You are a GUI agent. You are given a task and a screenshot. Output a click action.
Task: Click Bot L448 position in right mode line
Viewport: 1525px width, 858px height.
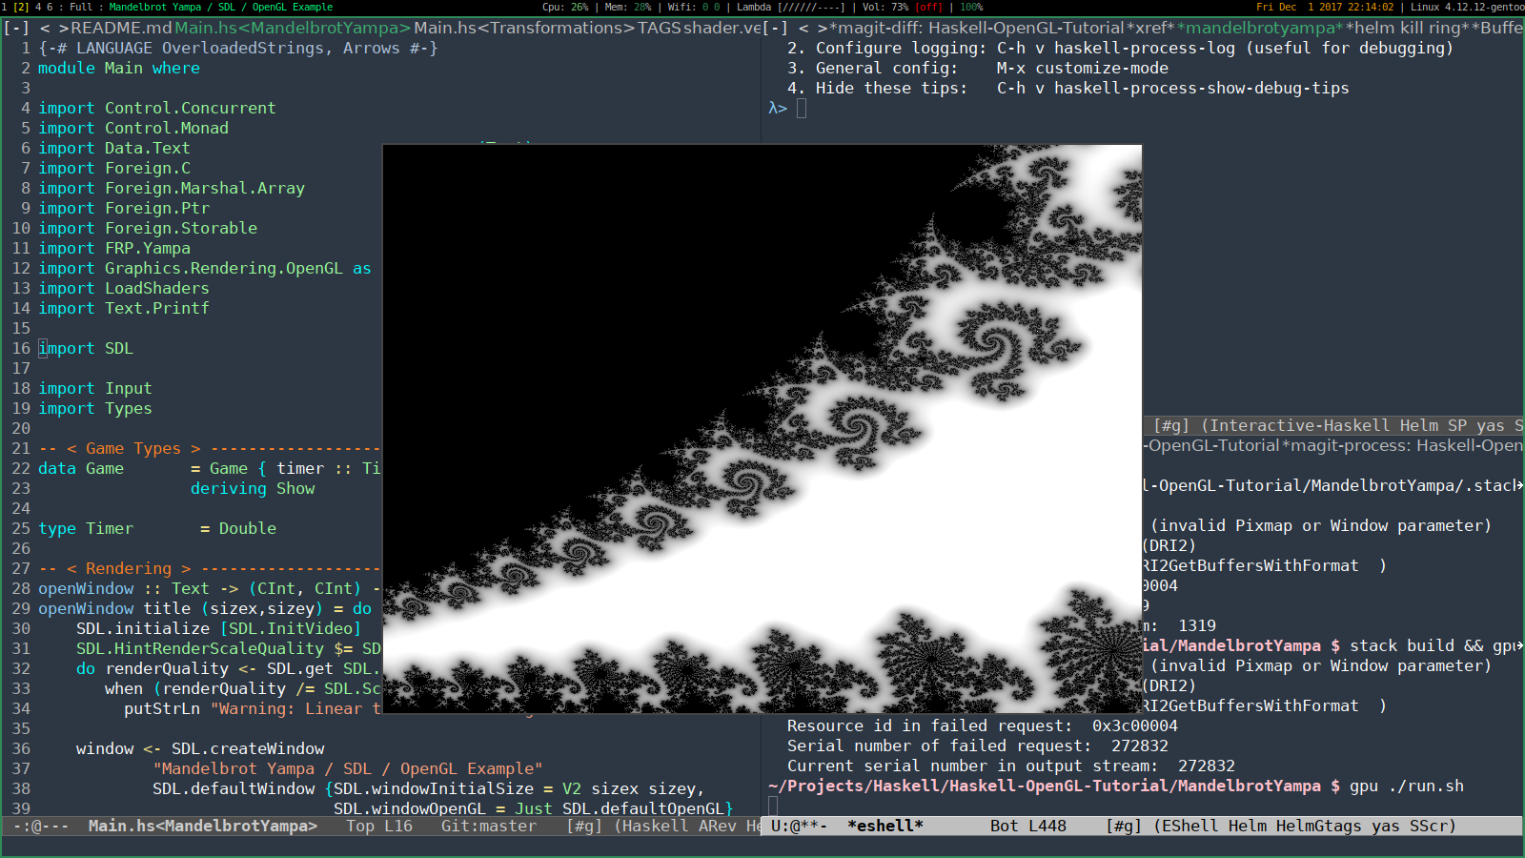1028,827
